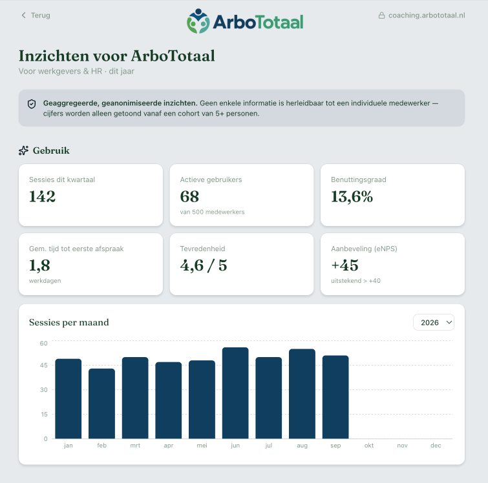Click the apr bar in the chart

point(168,400)
